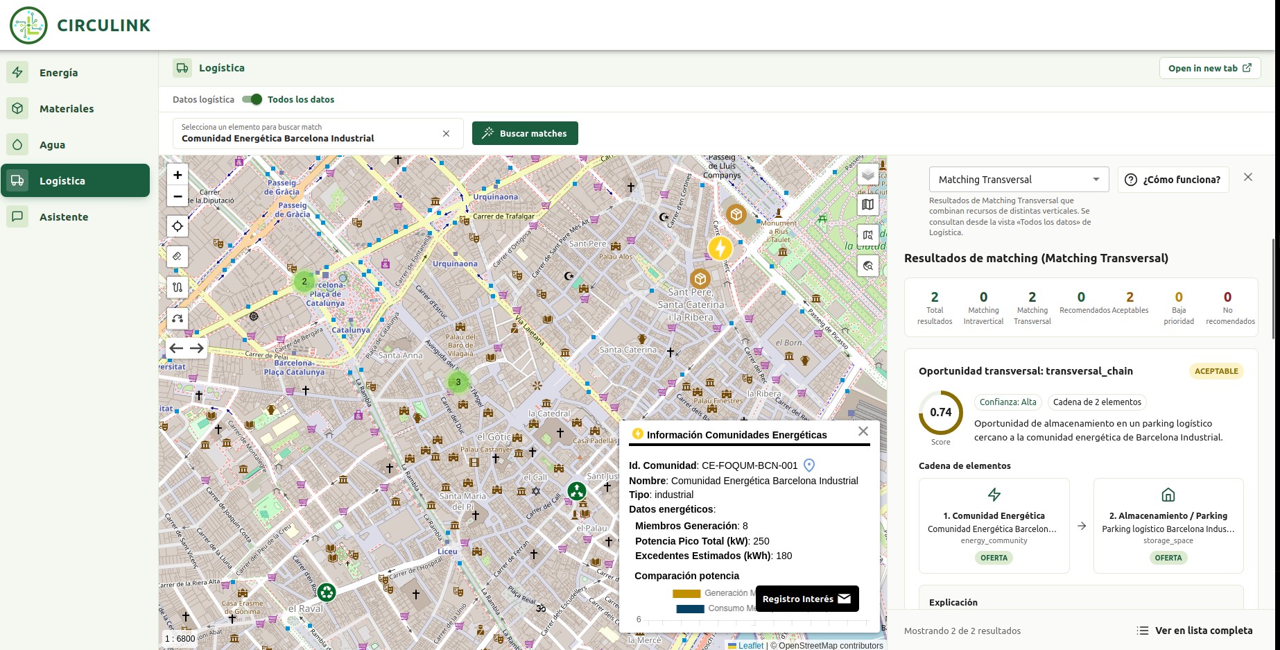Filter by Matching Intravertical count
The height and width of the screenshot is (650, 1280).
(x=983, y=307)
